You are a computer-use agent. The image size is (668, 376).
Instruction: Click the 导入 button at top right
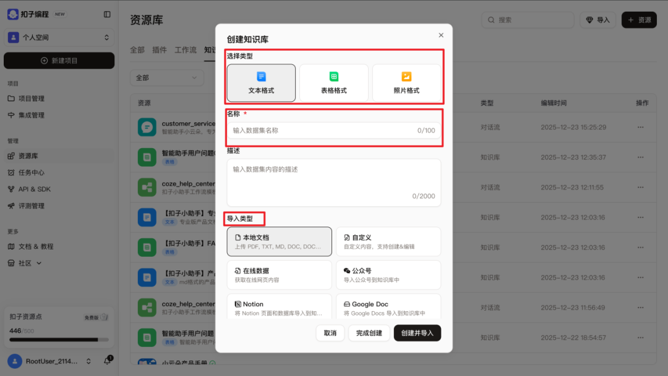597,20
